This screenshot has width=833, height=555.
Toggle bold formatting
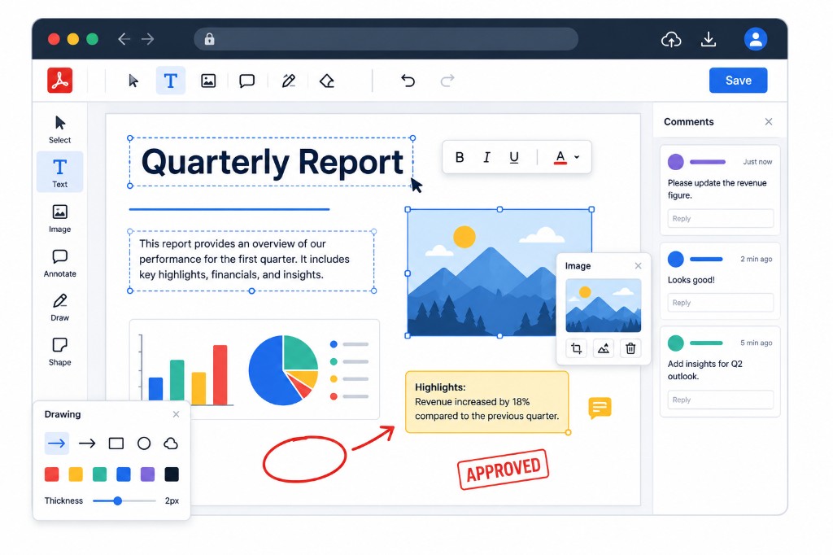click(460, 157)
